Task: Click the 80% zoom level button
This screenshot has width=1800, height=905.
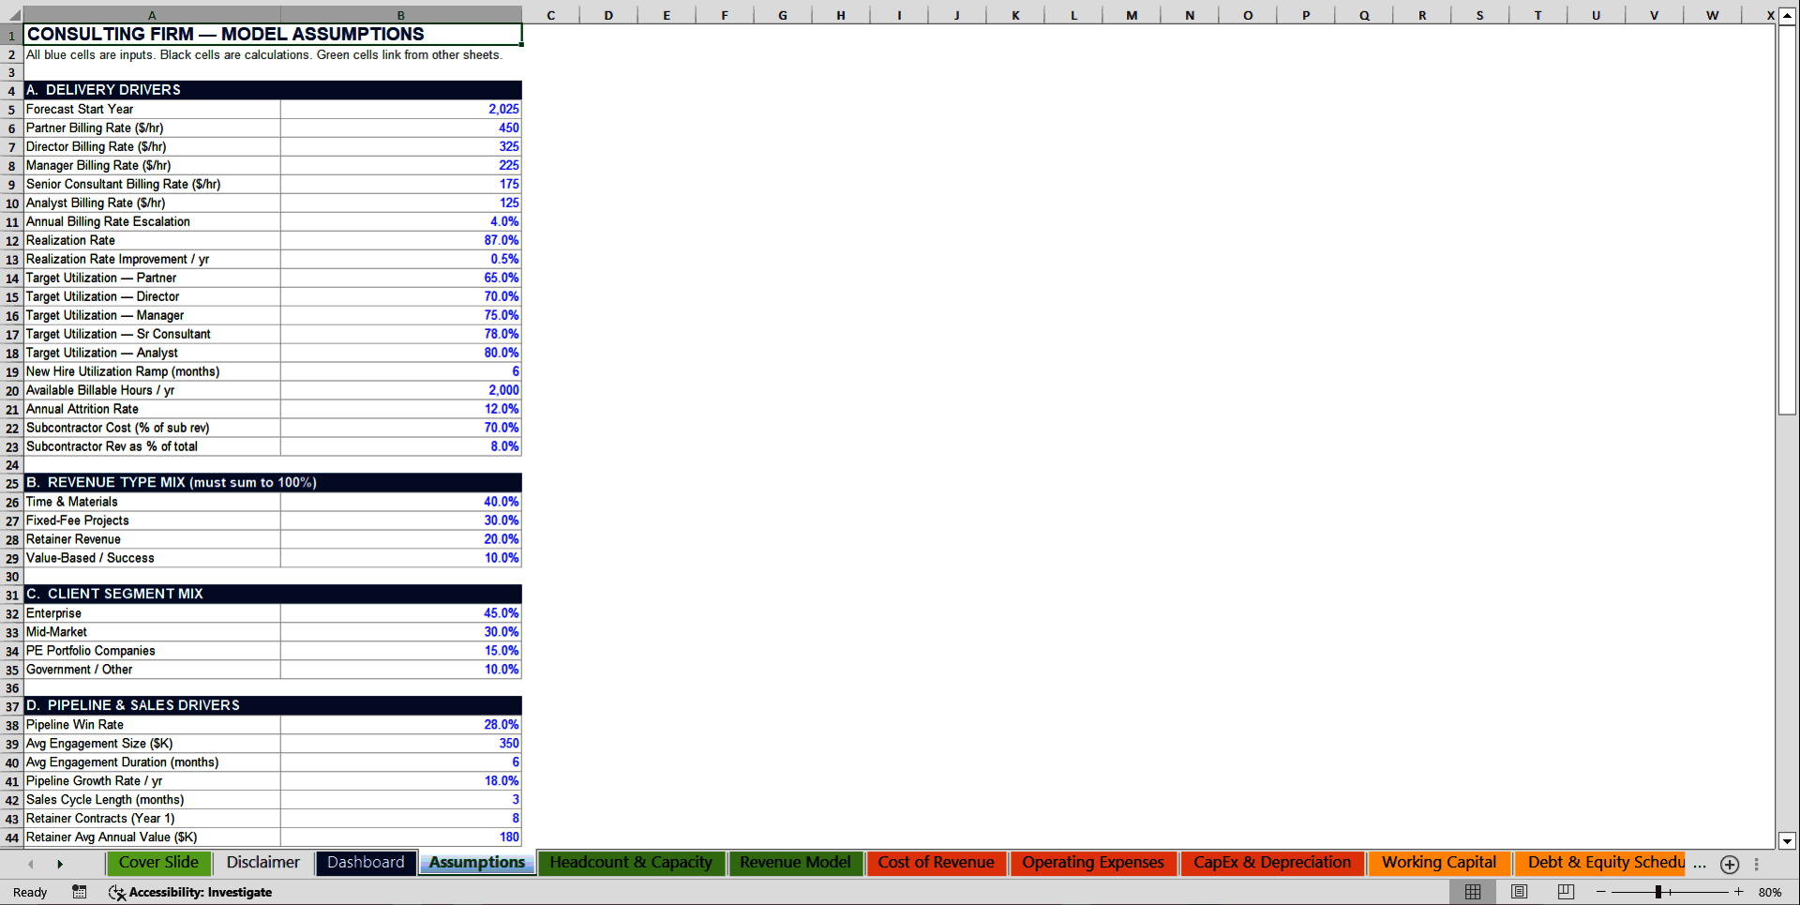Action: coord(1770,892)
